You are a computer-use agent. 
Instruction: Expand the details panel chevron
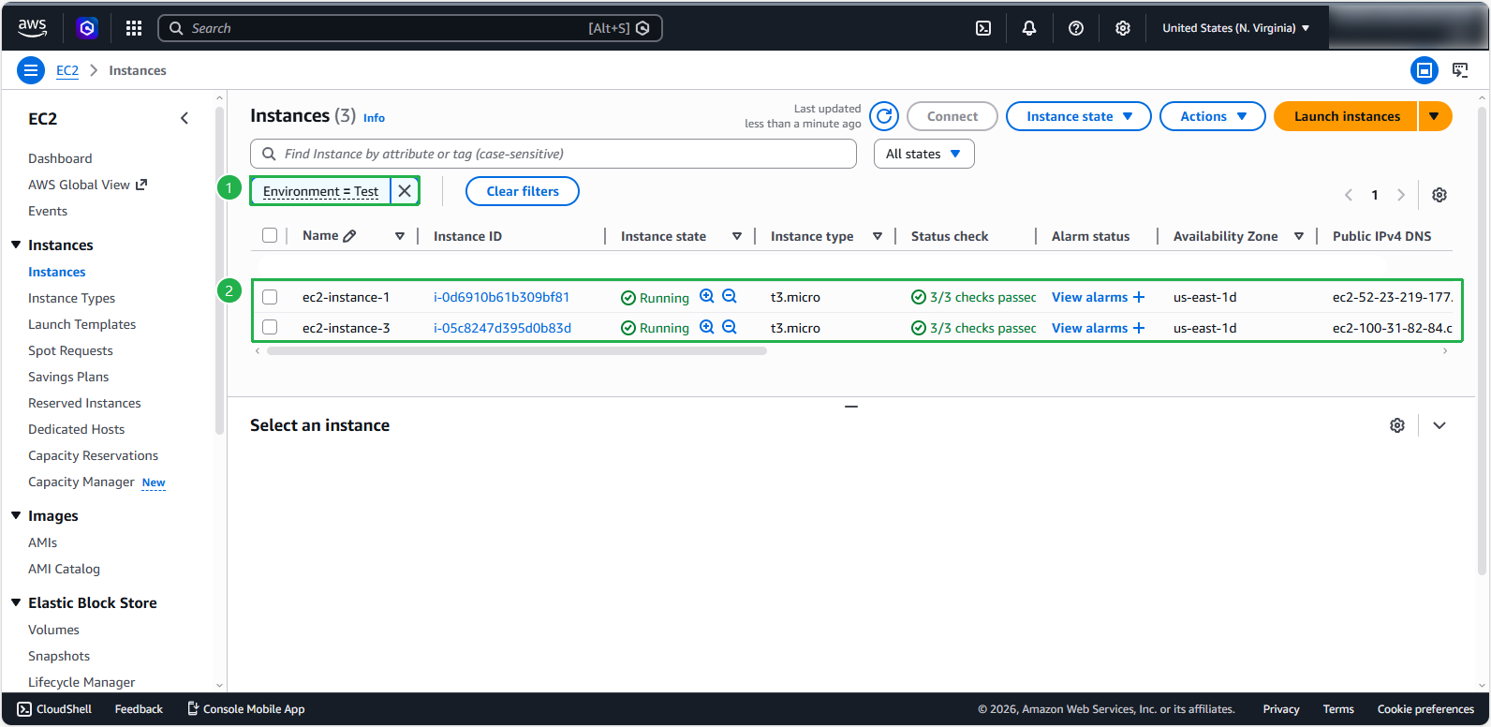pyautogui.click(x=1439, y=425)
